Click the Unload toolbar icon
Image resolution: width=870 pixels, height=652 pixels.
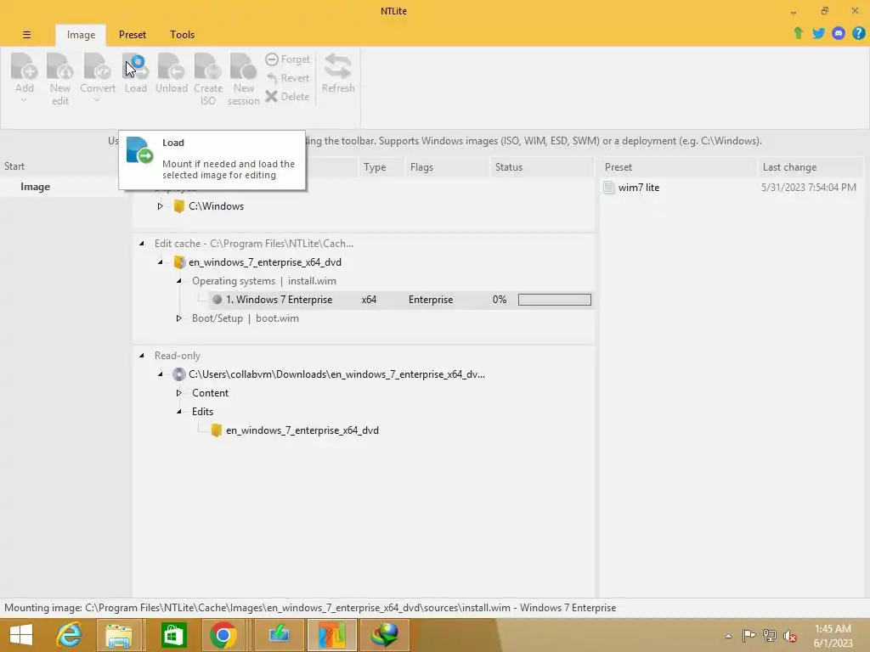click(x=172, y=68)
